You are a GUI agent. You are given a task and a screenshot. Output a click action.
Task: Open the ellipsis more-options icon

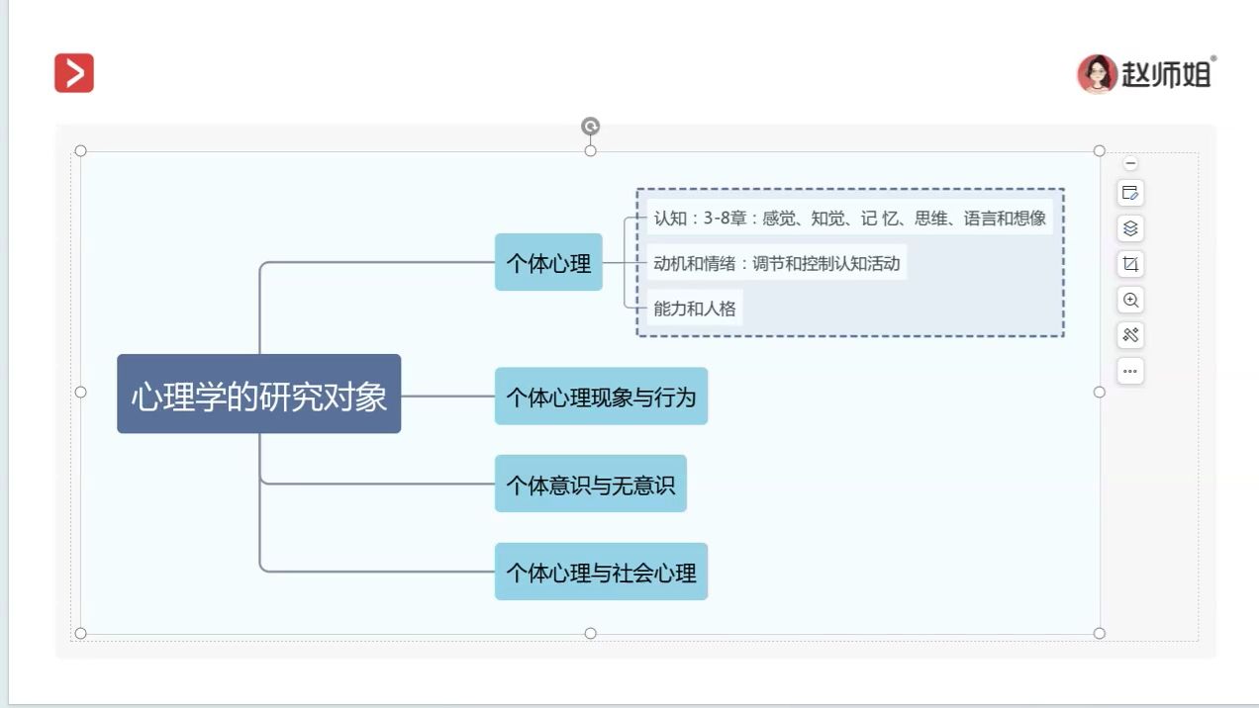coord(1130,371)
